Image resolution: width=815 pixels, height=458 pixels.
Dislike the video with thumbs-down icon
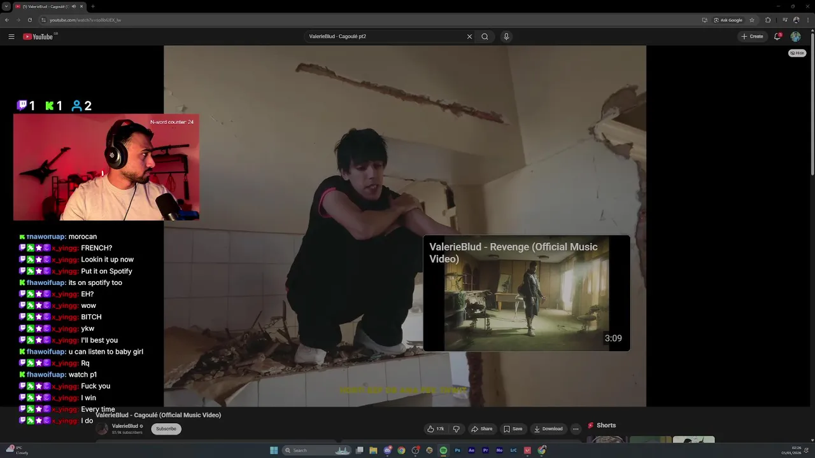click(x=456, y=429)
